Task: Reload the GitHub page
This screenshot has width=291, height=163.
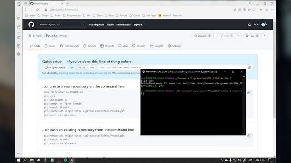Action: tap(37, 10)
